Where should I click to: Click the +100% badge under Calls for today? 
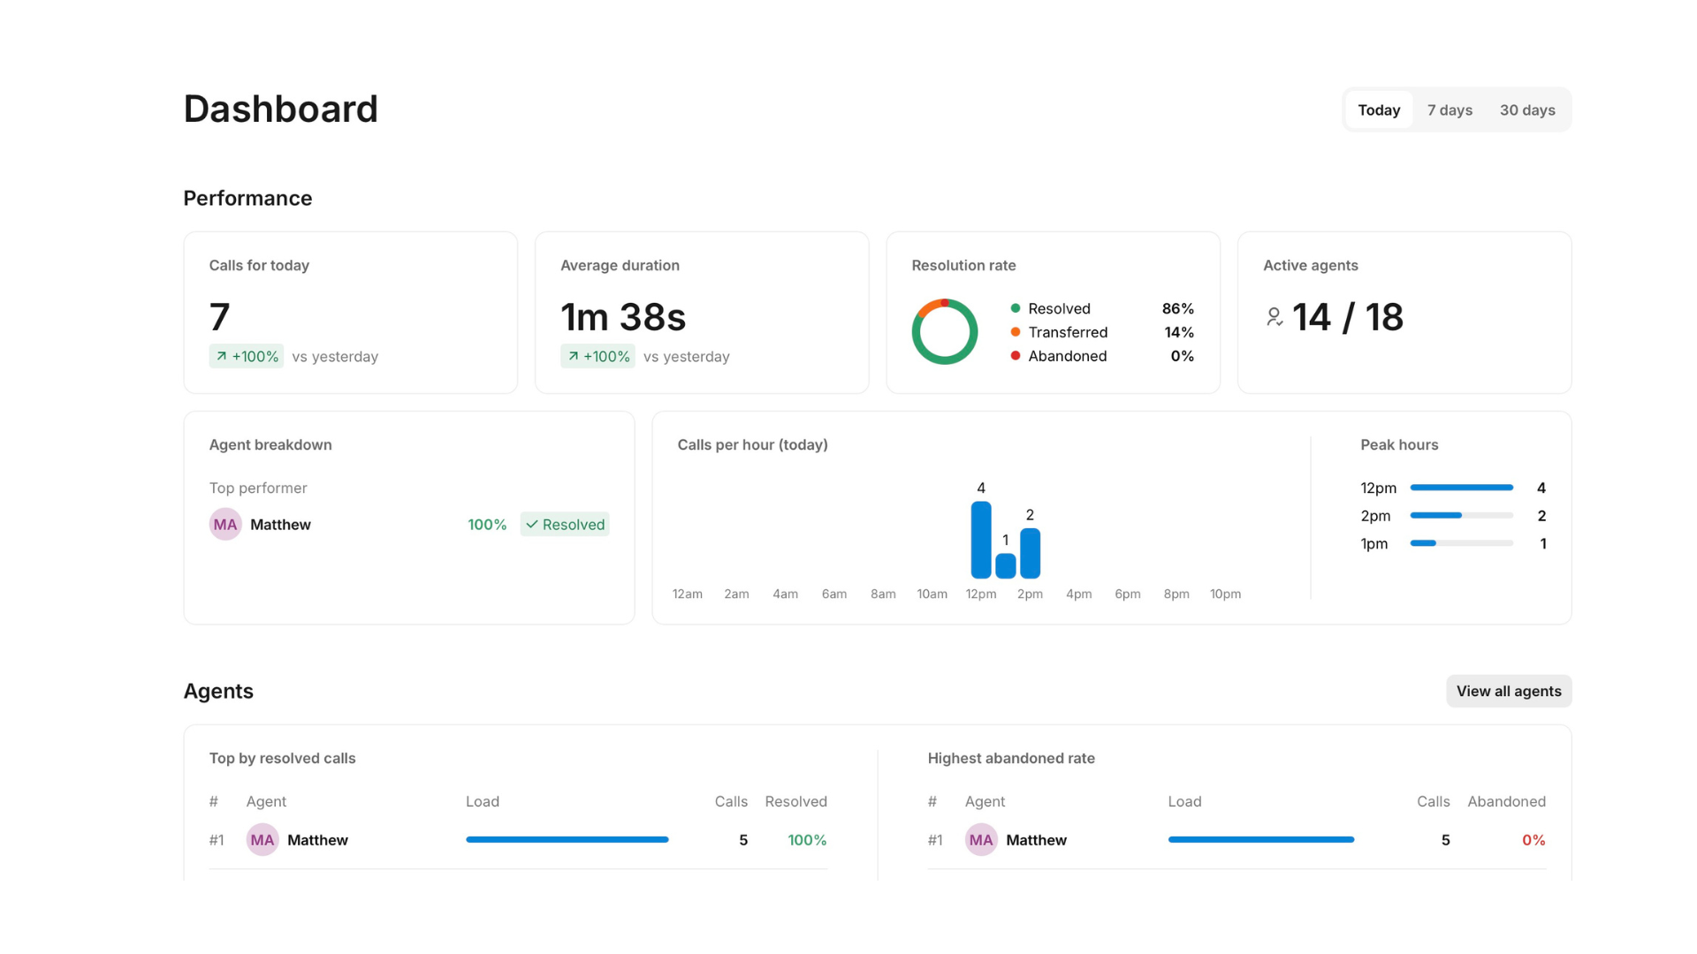[x=247, y=356]
